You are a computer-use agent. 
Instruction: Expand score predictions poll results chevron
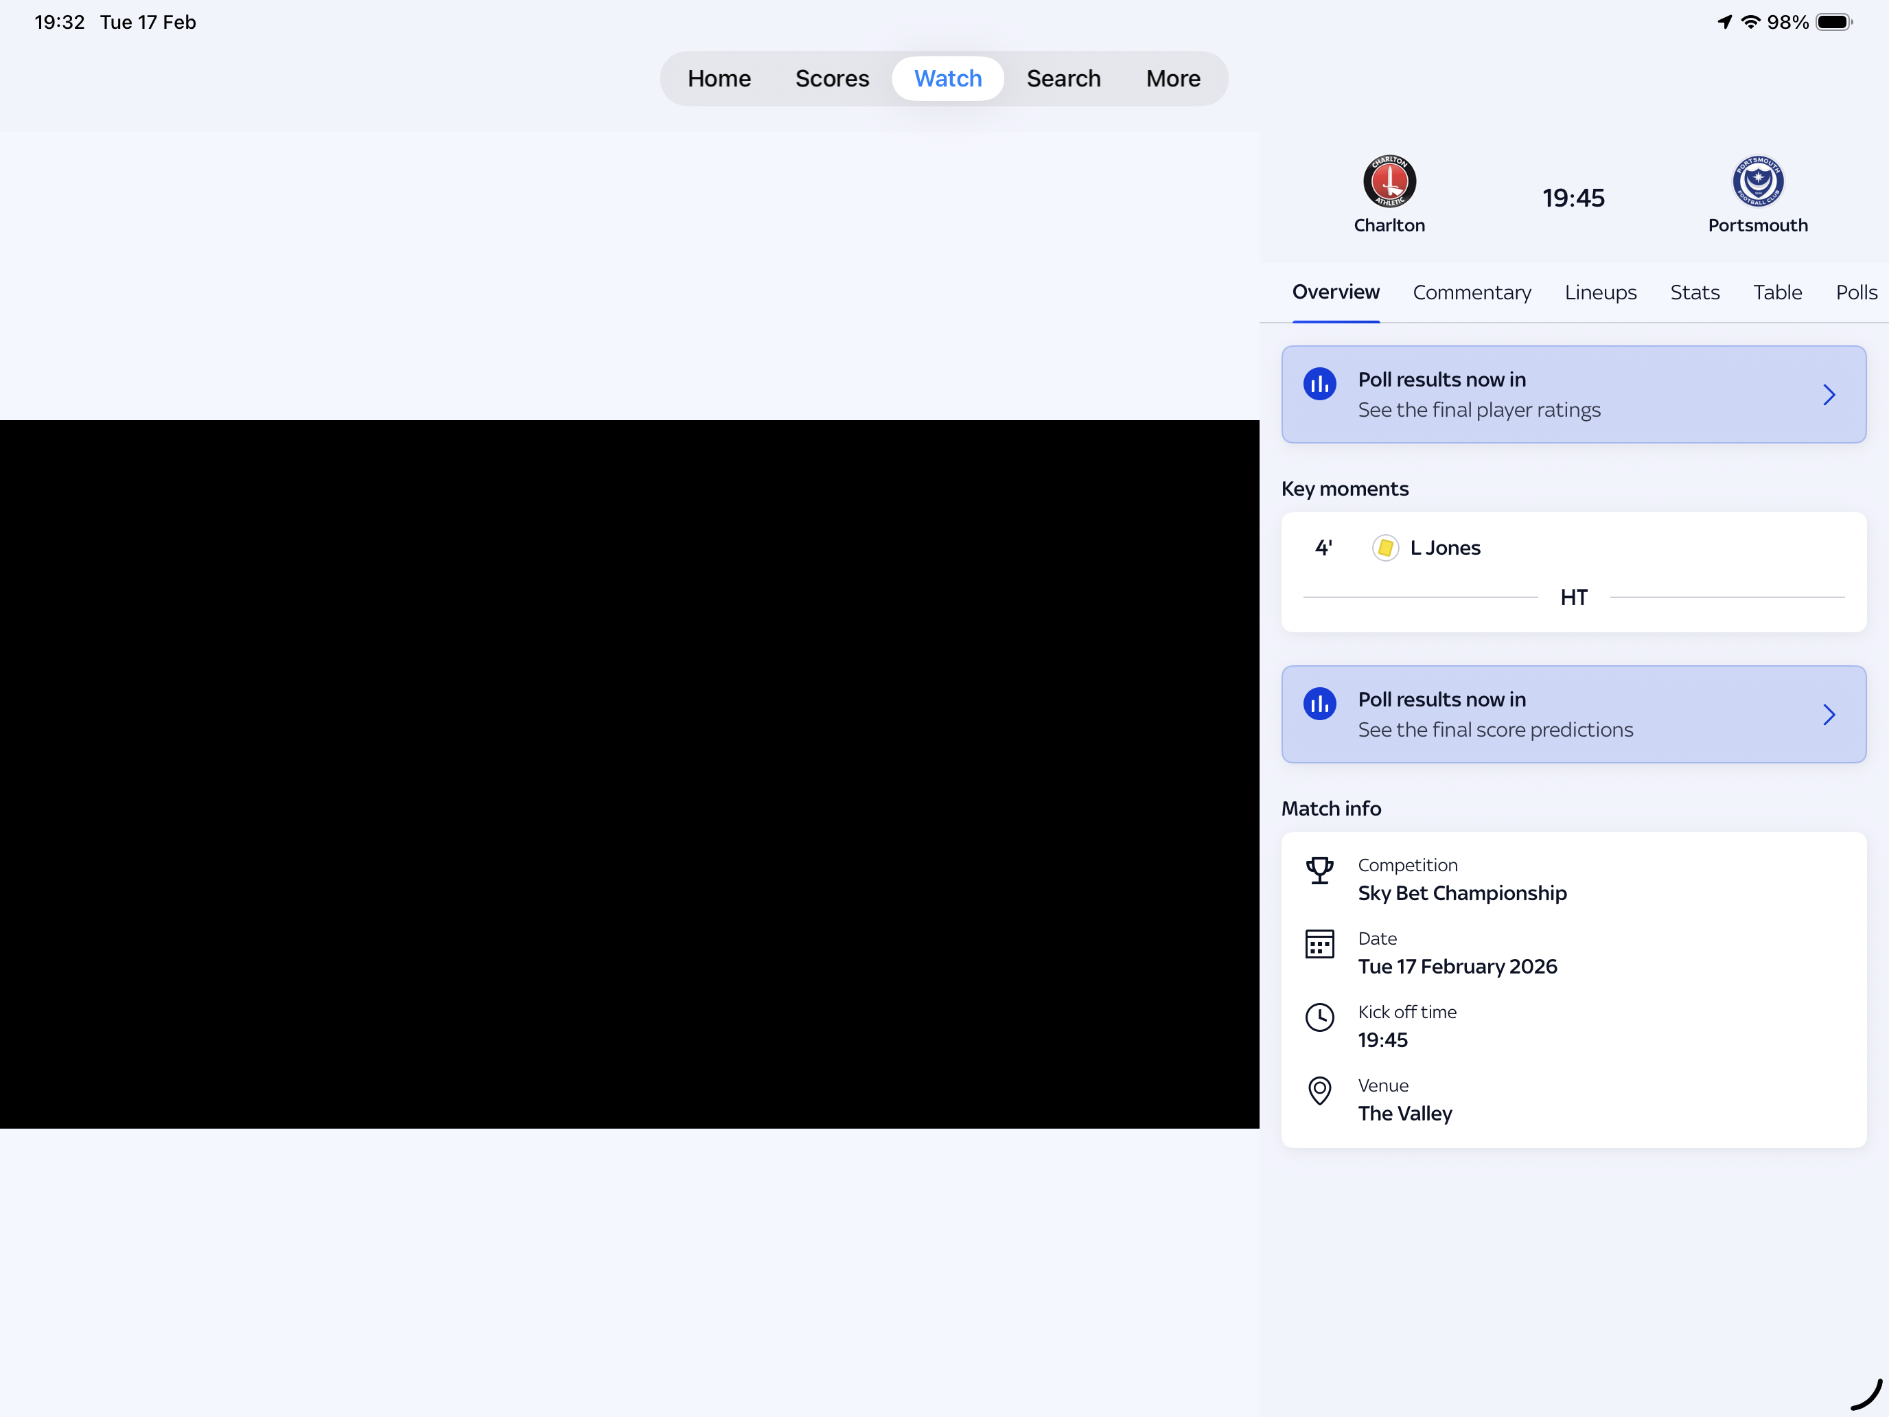pyautogui.click(x=1829, y=714)
